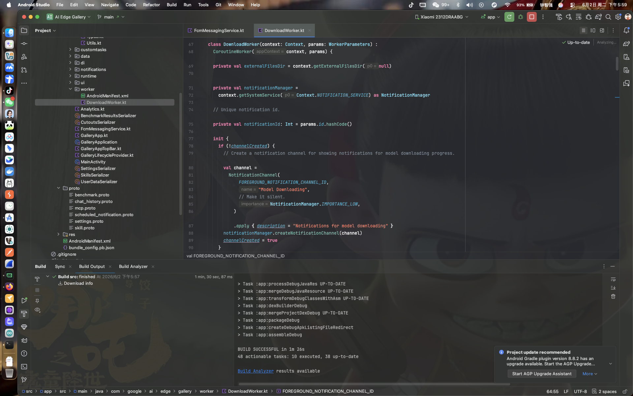Viewport: 633px width, 396px height.
Task: Click Attach Debugger to Android Process icon
Action: pyautogui.click(x=588, y=17)
